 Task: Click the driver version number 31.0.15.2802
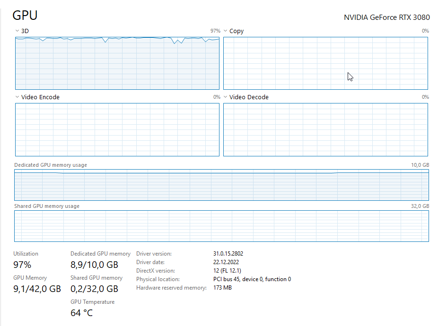click(228, 254)
